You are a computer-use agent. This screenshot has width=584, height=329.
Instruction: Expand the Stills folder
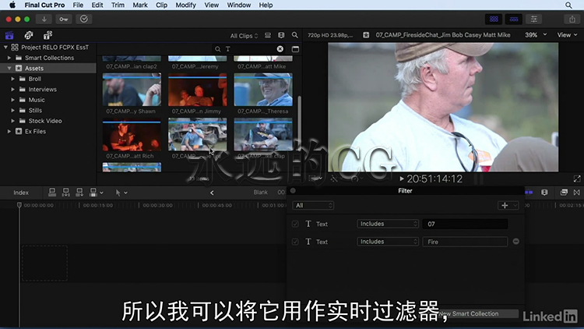point(12,110)
